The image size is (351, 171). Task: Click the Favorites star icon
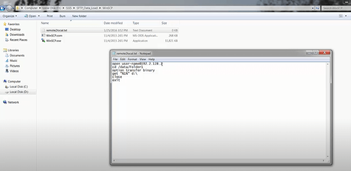click(5, 24)
